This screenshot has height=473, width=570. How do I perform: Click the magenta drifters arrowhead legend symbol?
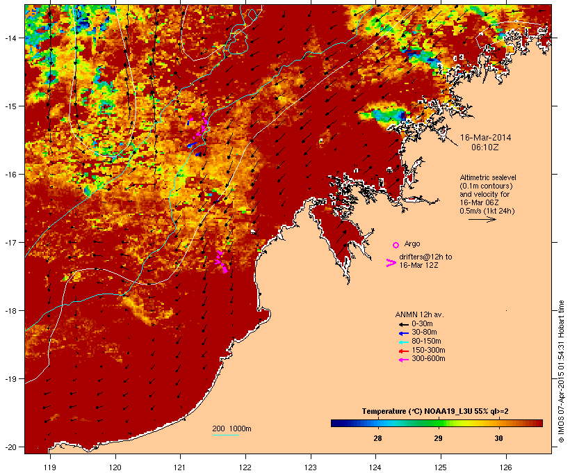(391, 263)
